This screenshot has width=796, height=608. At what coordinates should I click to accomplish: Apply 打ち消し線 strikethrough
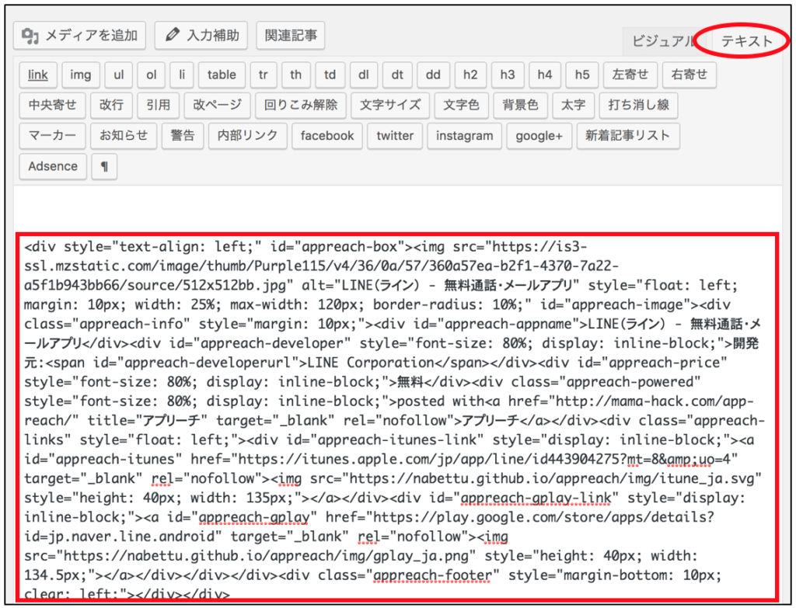[639, 106]
